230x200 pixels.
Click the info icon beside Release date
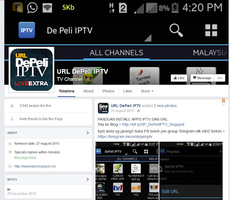[10, 144]
